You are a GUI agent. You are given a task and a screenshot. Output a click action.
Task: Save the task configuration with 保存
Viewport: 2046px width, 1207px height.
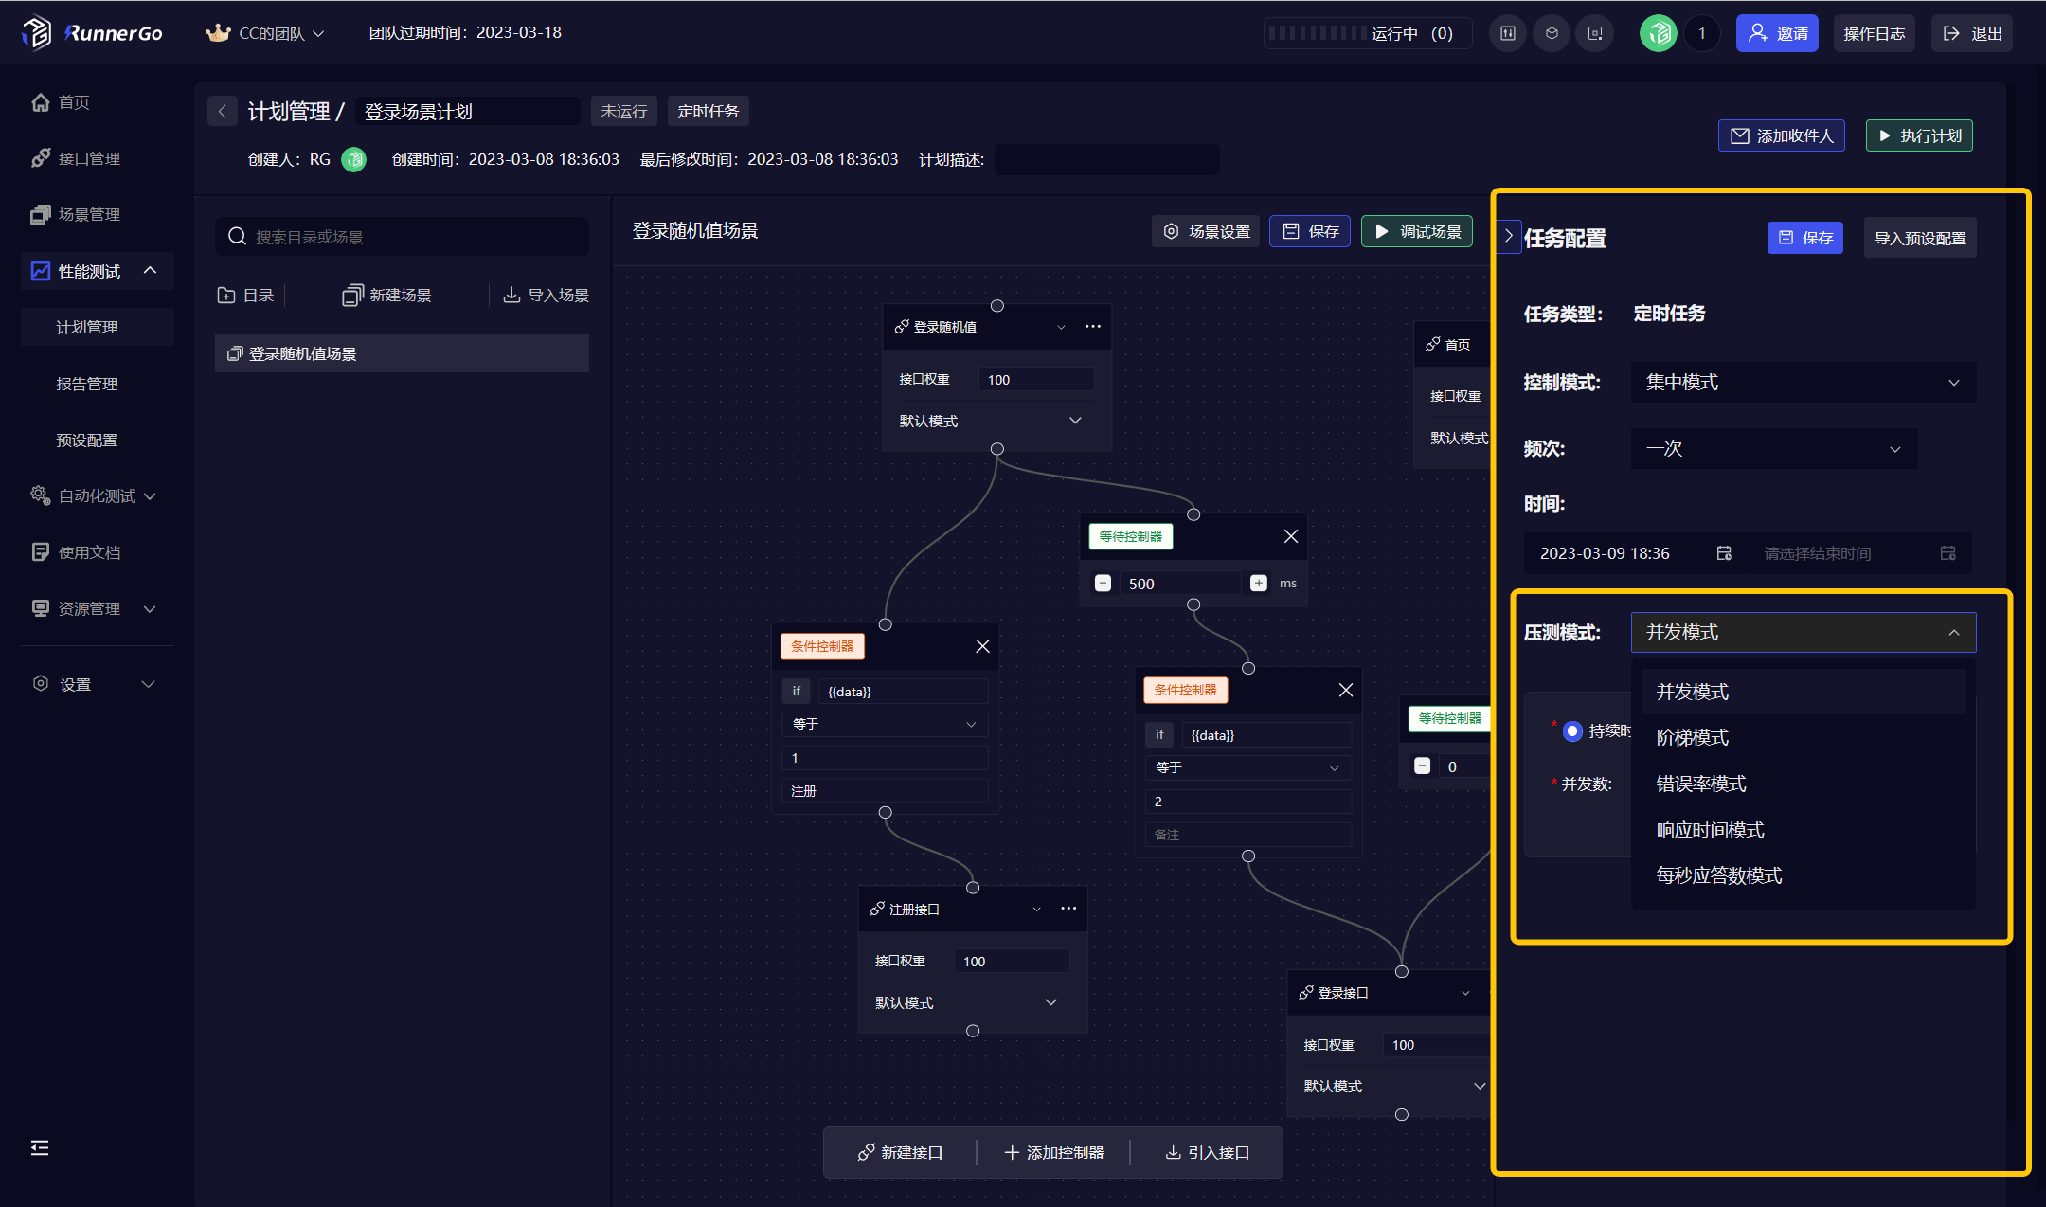click(1805, 238)
